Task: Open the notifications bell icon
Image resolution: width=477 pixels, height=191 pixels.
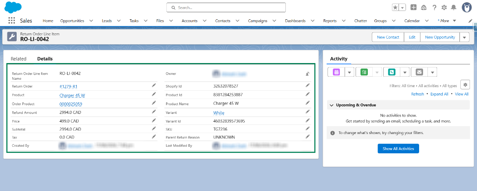Action: pyautogui.click(x=454, y=7)
